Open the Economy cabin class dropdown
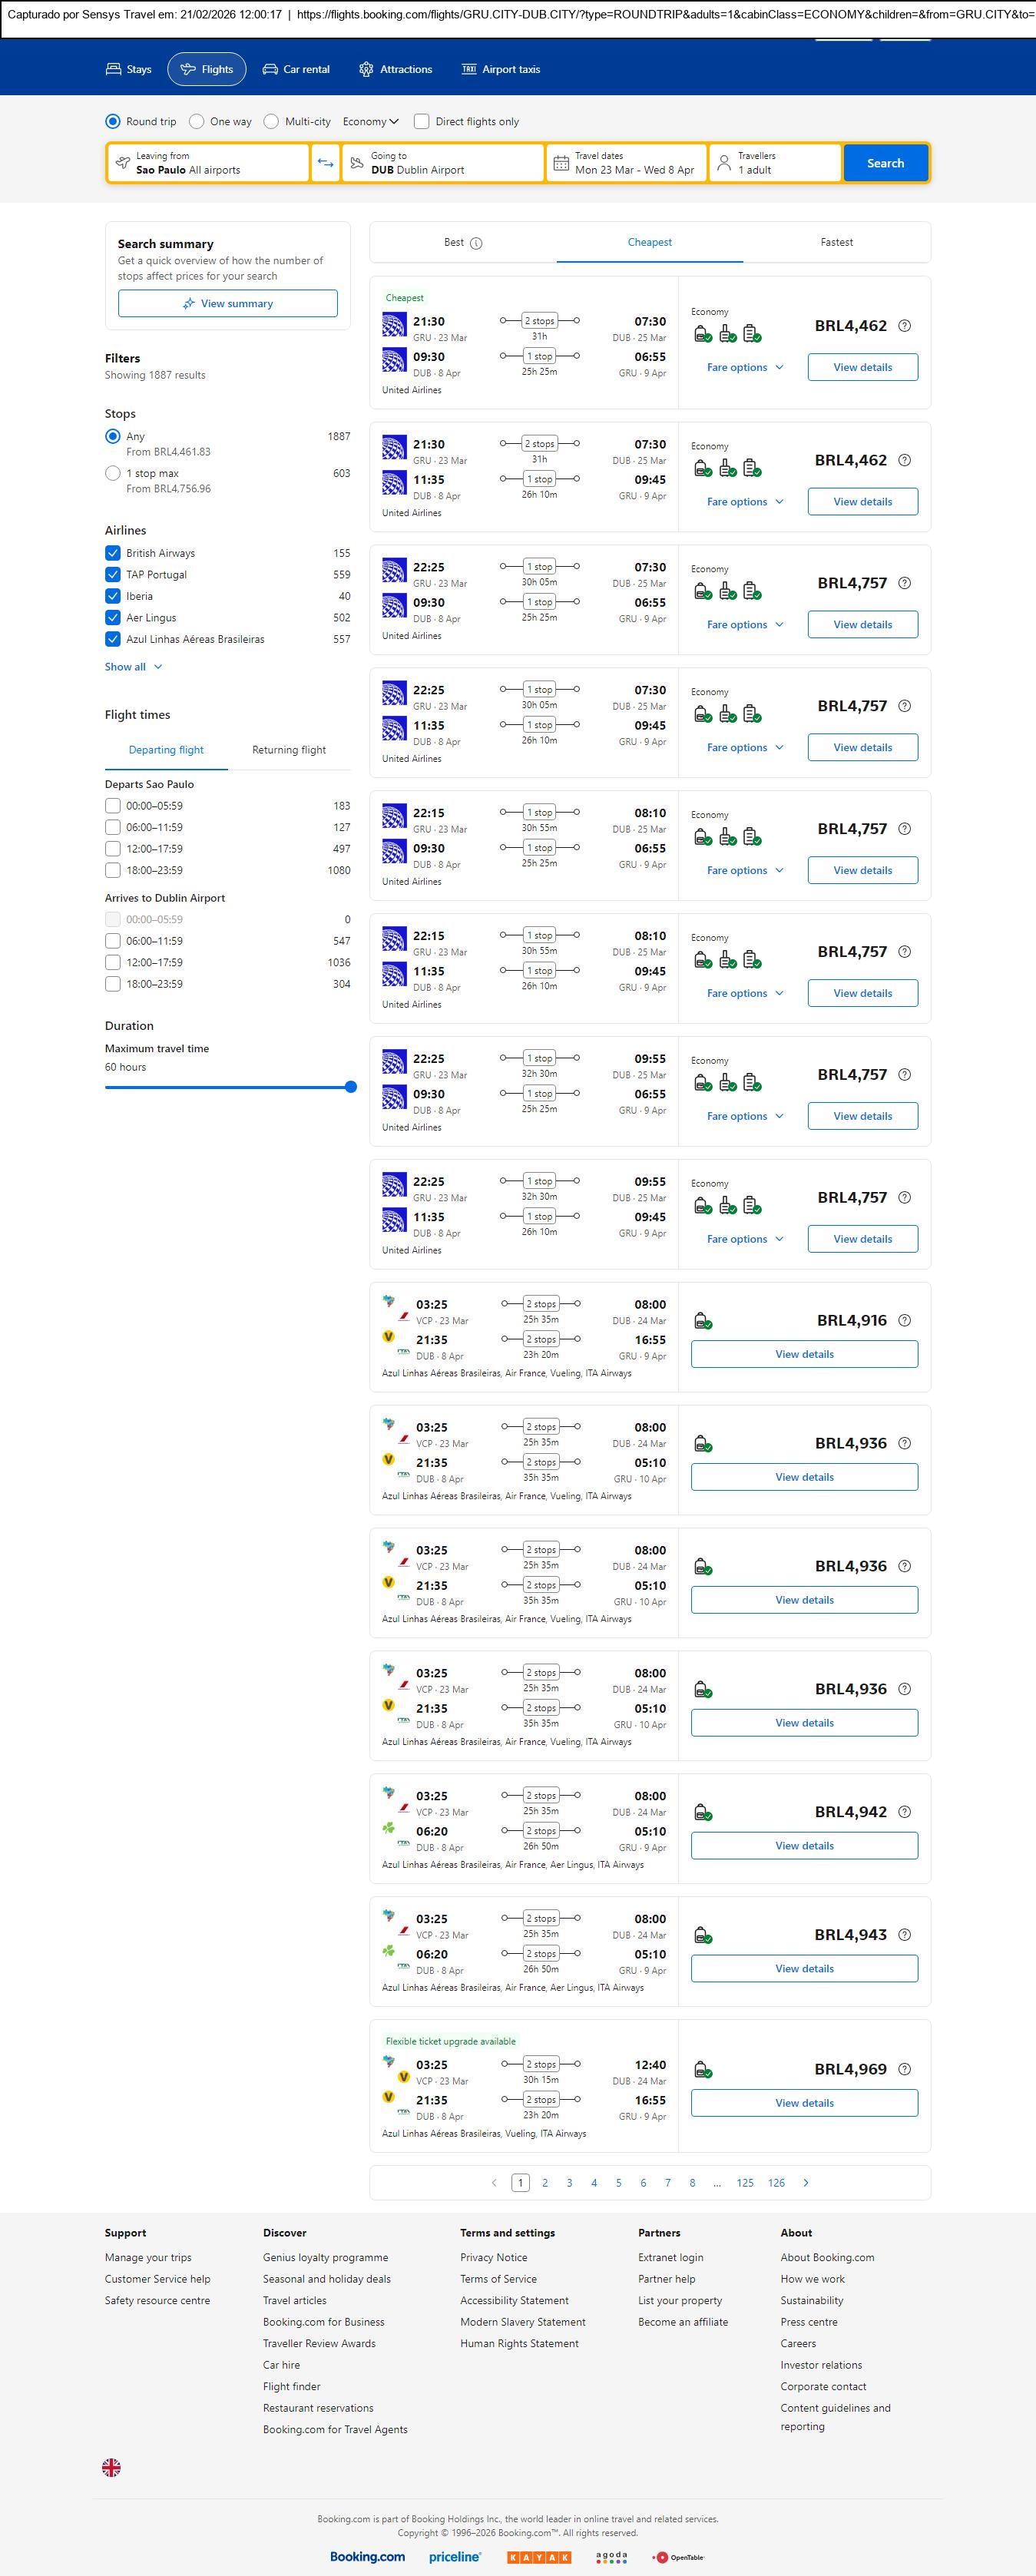1036x2576 pixels. coord(370,122)
